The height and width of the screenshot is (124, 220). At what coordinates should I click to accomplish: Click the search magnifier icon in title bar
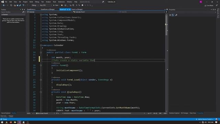click(103, 2)
